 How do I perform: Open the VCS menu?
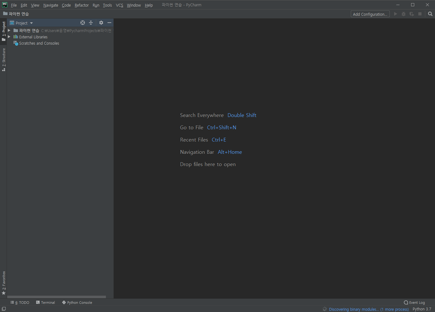(119, 5)
